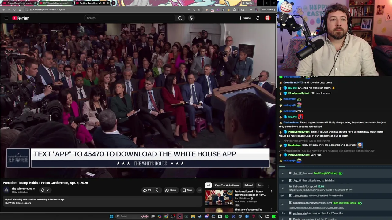The height and width of the screenshot is (220, 392).
Task: Open Chrome from the Windows taskbar
Action: pos(166,216)
